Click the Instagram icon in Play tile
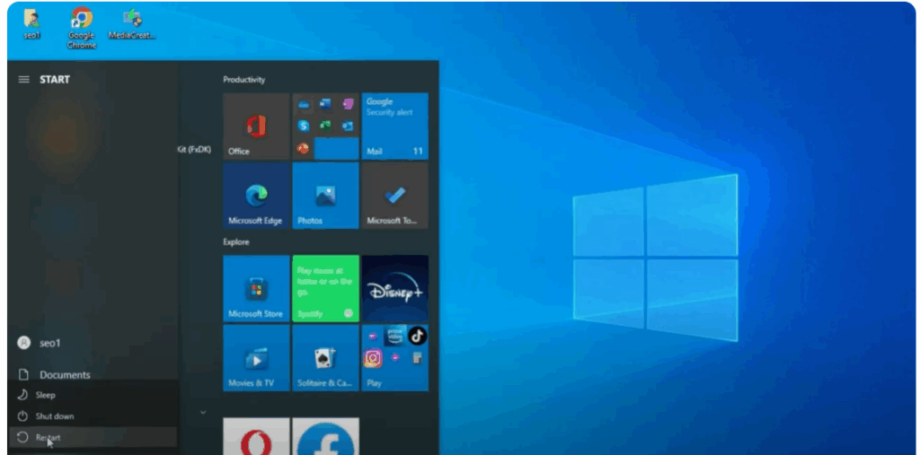 point(373,357)
